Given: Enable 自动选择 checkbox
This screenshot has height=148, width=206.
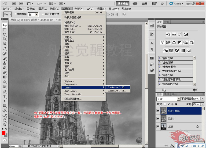Looking at the screenshot, I should pos(15,14).
